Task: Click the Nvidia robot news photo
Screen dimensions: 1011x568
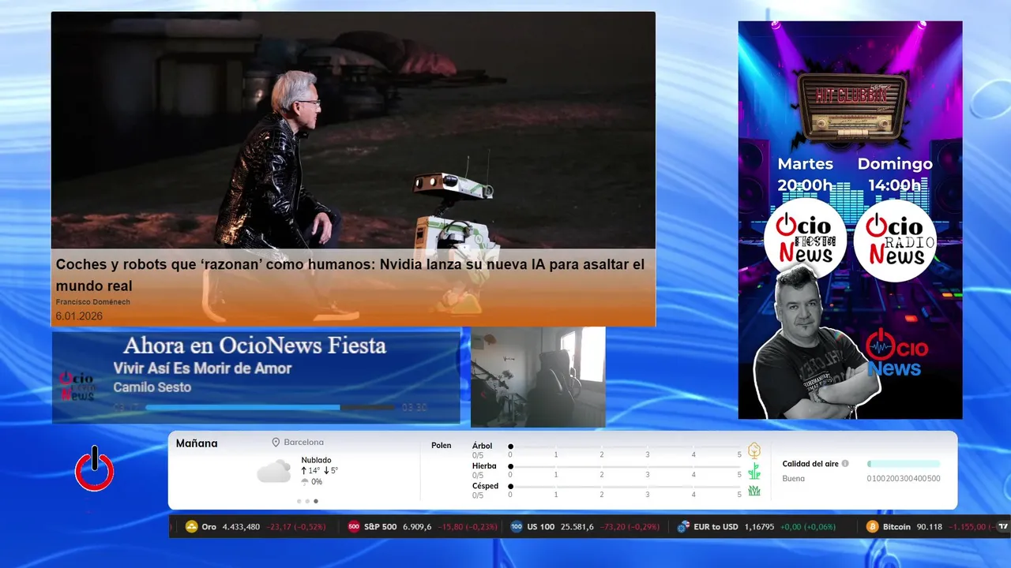Action: coord(353,130)
